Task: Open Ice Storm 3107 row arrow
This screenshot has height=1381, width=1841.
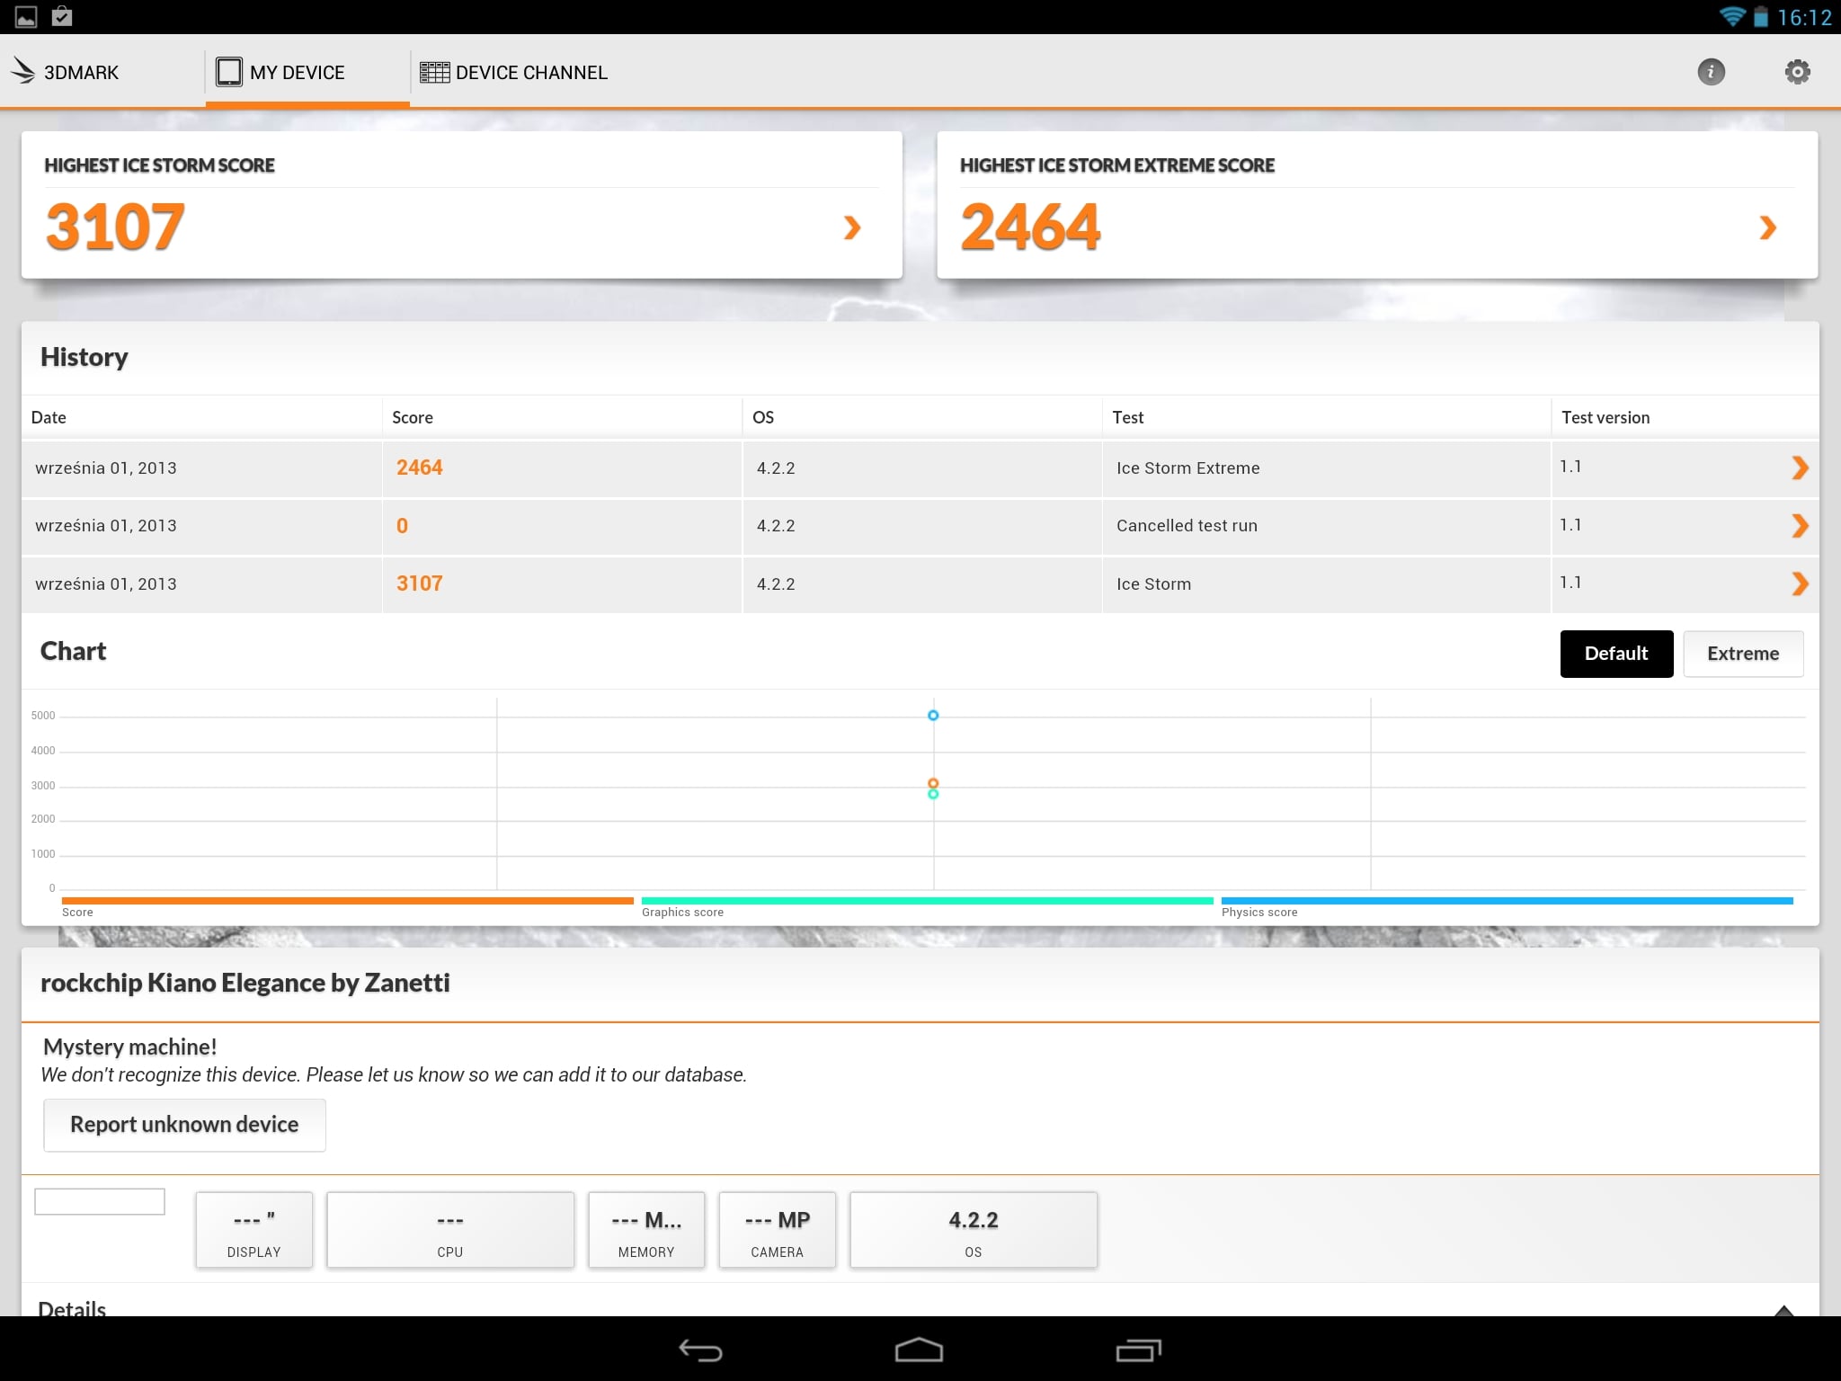Action: point(1799,584)
